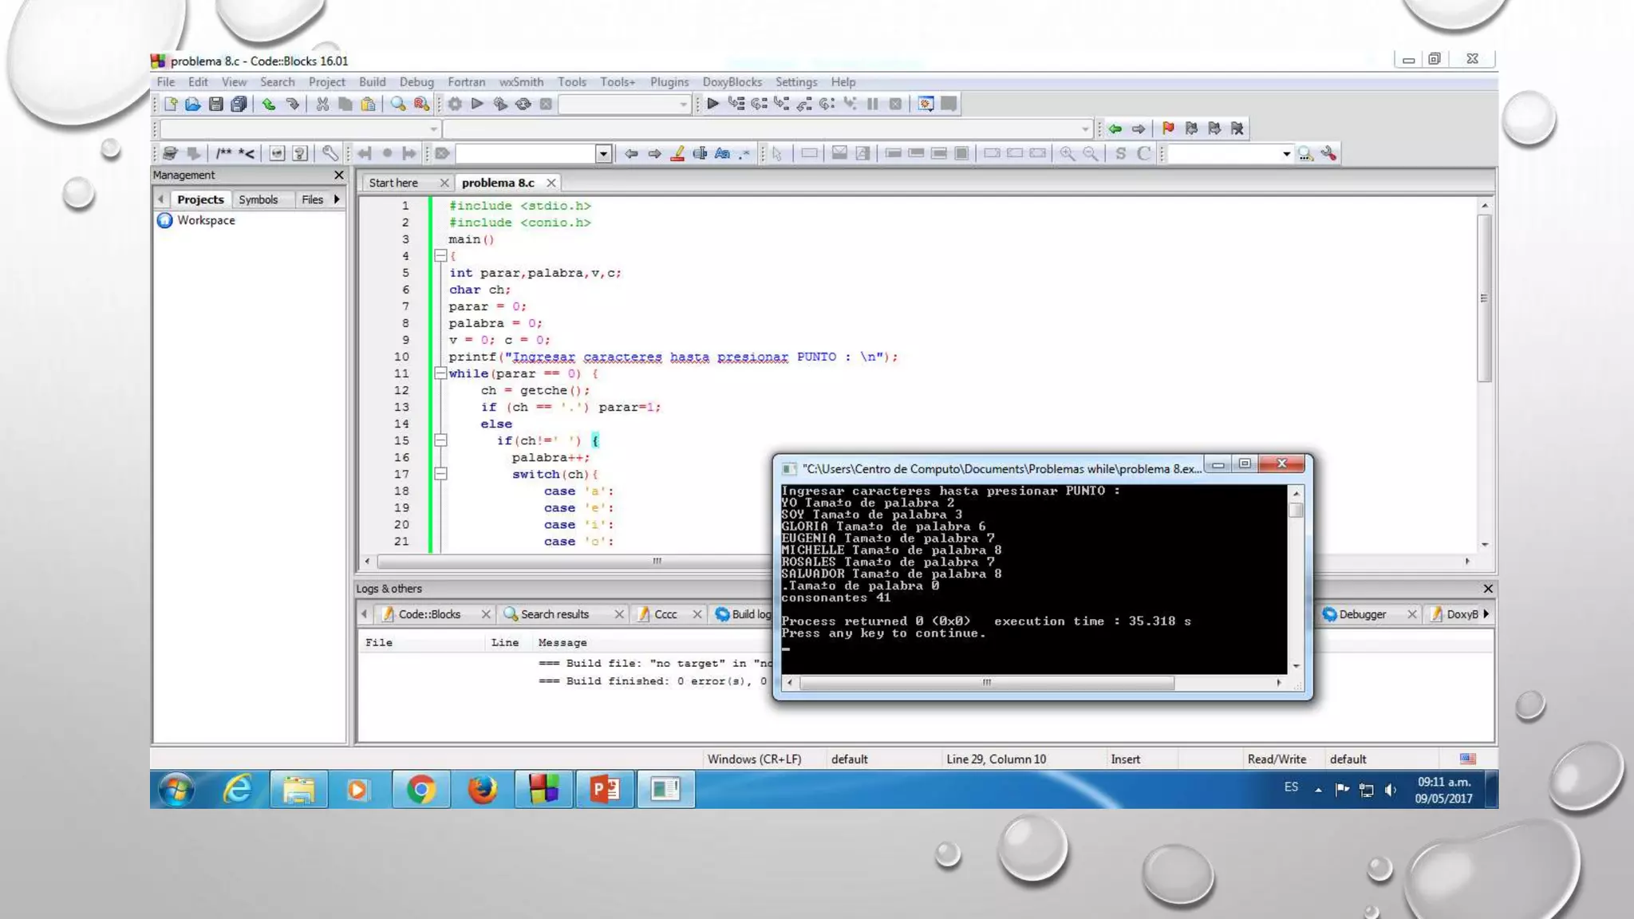The image size is (1634, 919).
Task: Click the console window horizontal scrollbar
Action: coord(986,683)
